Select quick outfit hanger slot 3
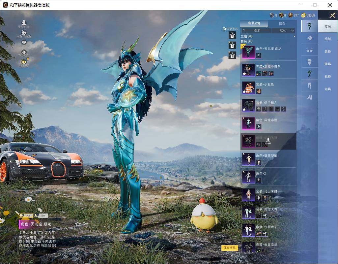 pos(232,55)
